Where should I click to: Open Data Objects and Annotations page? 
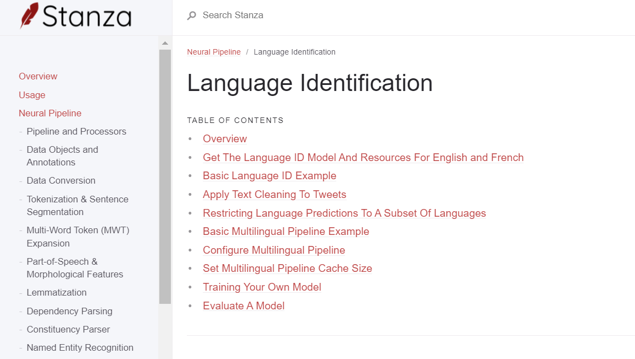coord(62,156)
